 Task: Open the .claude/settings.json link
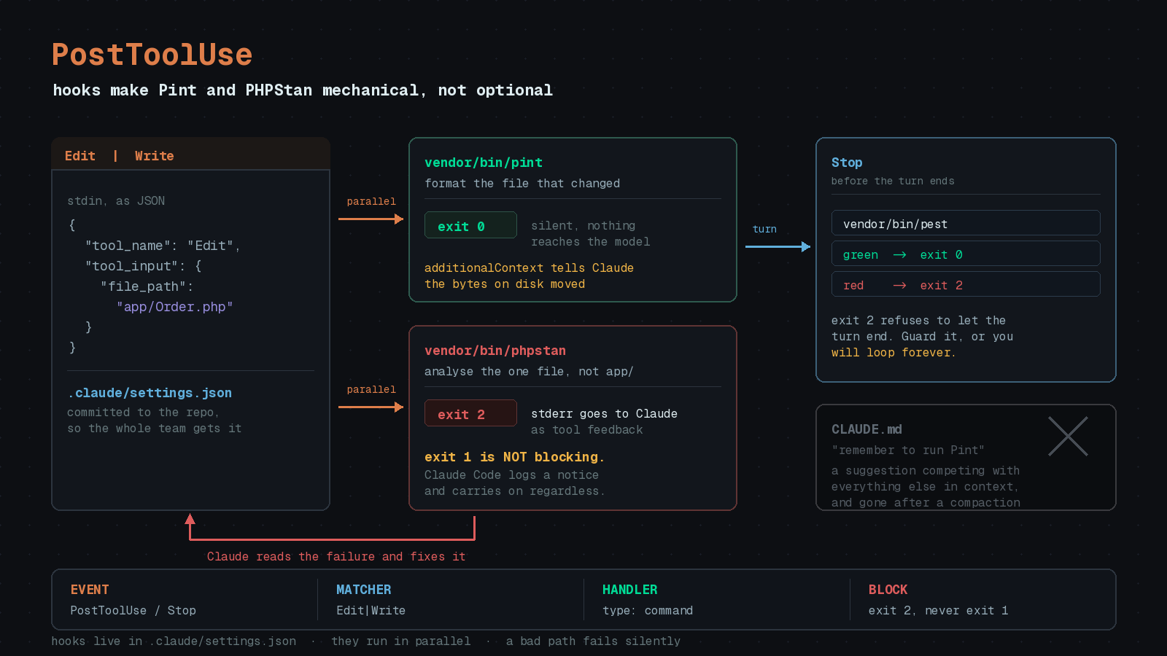tap(150, 394)
